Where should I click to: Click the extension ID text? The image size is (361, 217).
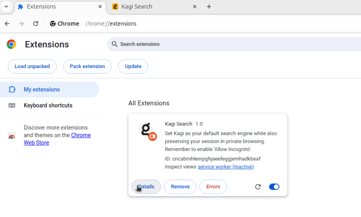point(213,159)
